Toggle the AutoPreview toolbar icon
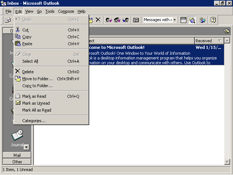This screenshot has width=233, height=175. (x=192, y=20)
